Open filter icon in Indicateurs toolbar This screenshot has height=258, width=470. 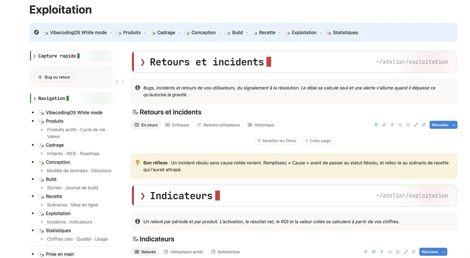pyautogui.click(x=366, y=252)
